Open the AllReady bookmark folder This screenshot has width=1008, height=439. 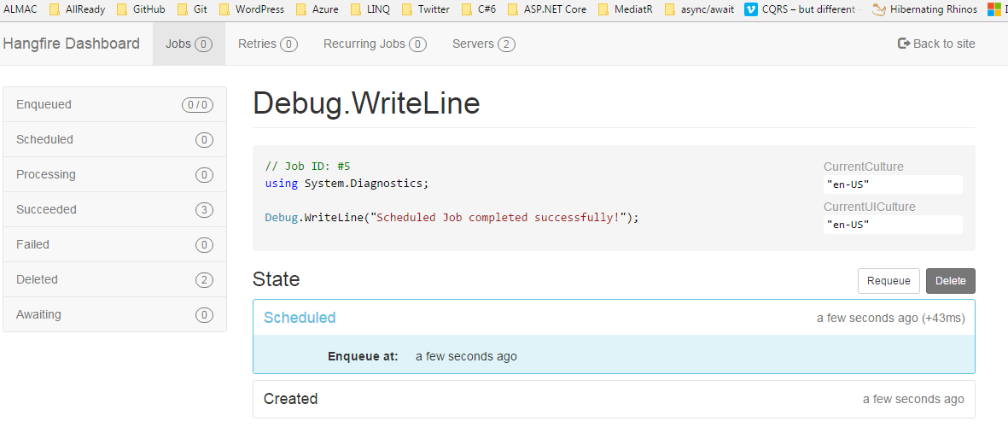tap(77, 9)
